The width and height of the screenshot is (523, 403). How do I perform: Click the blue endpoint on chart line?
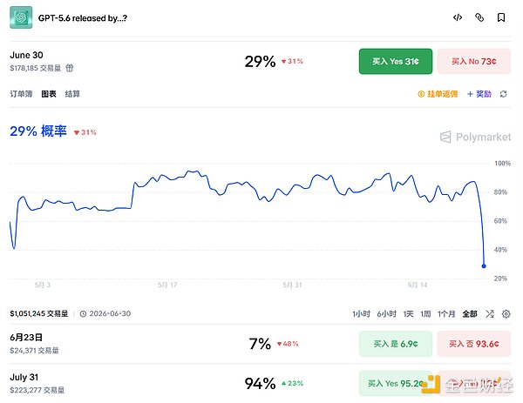click(x=484, y=266)
